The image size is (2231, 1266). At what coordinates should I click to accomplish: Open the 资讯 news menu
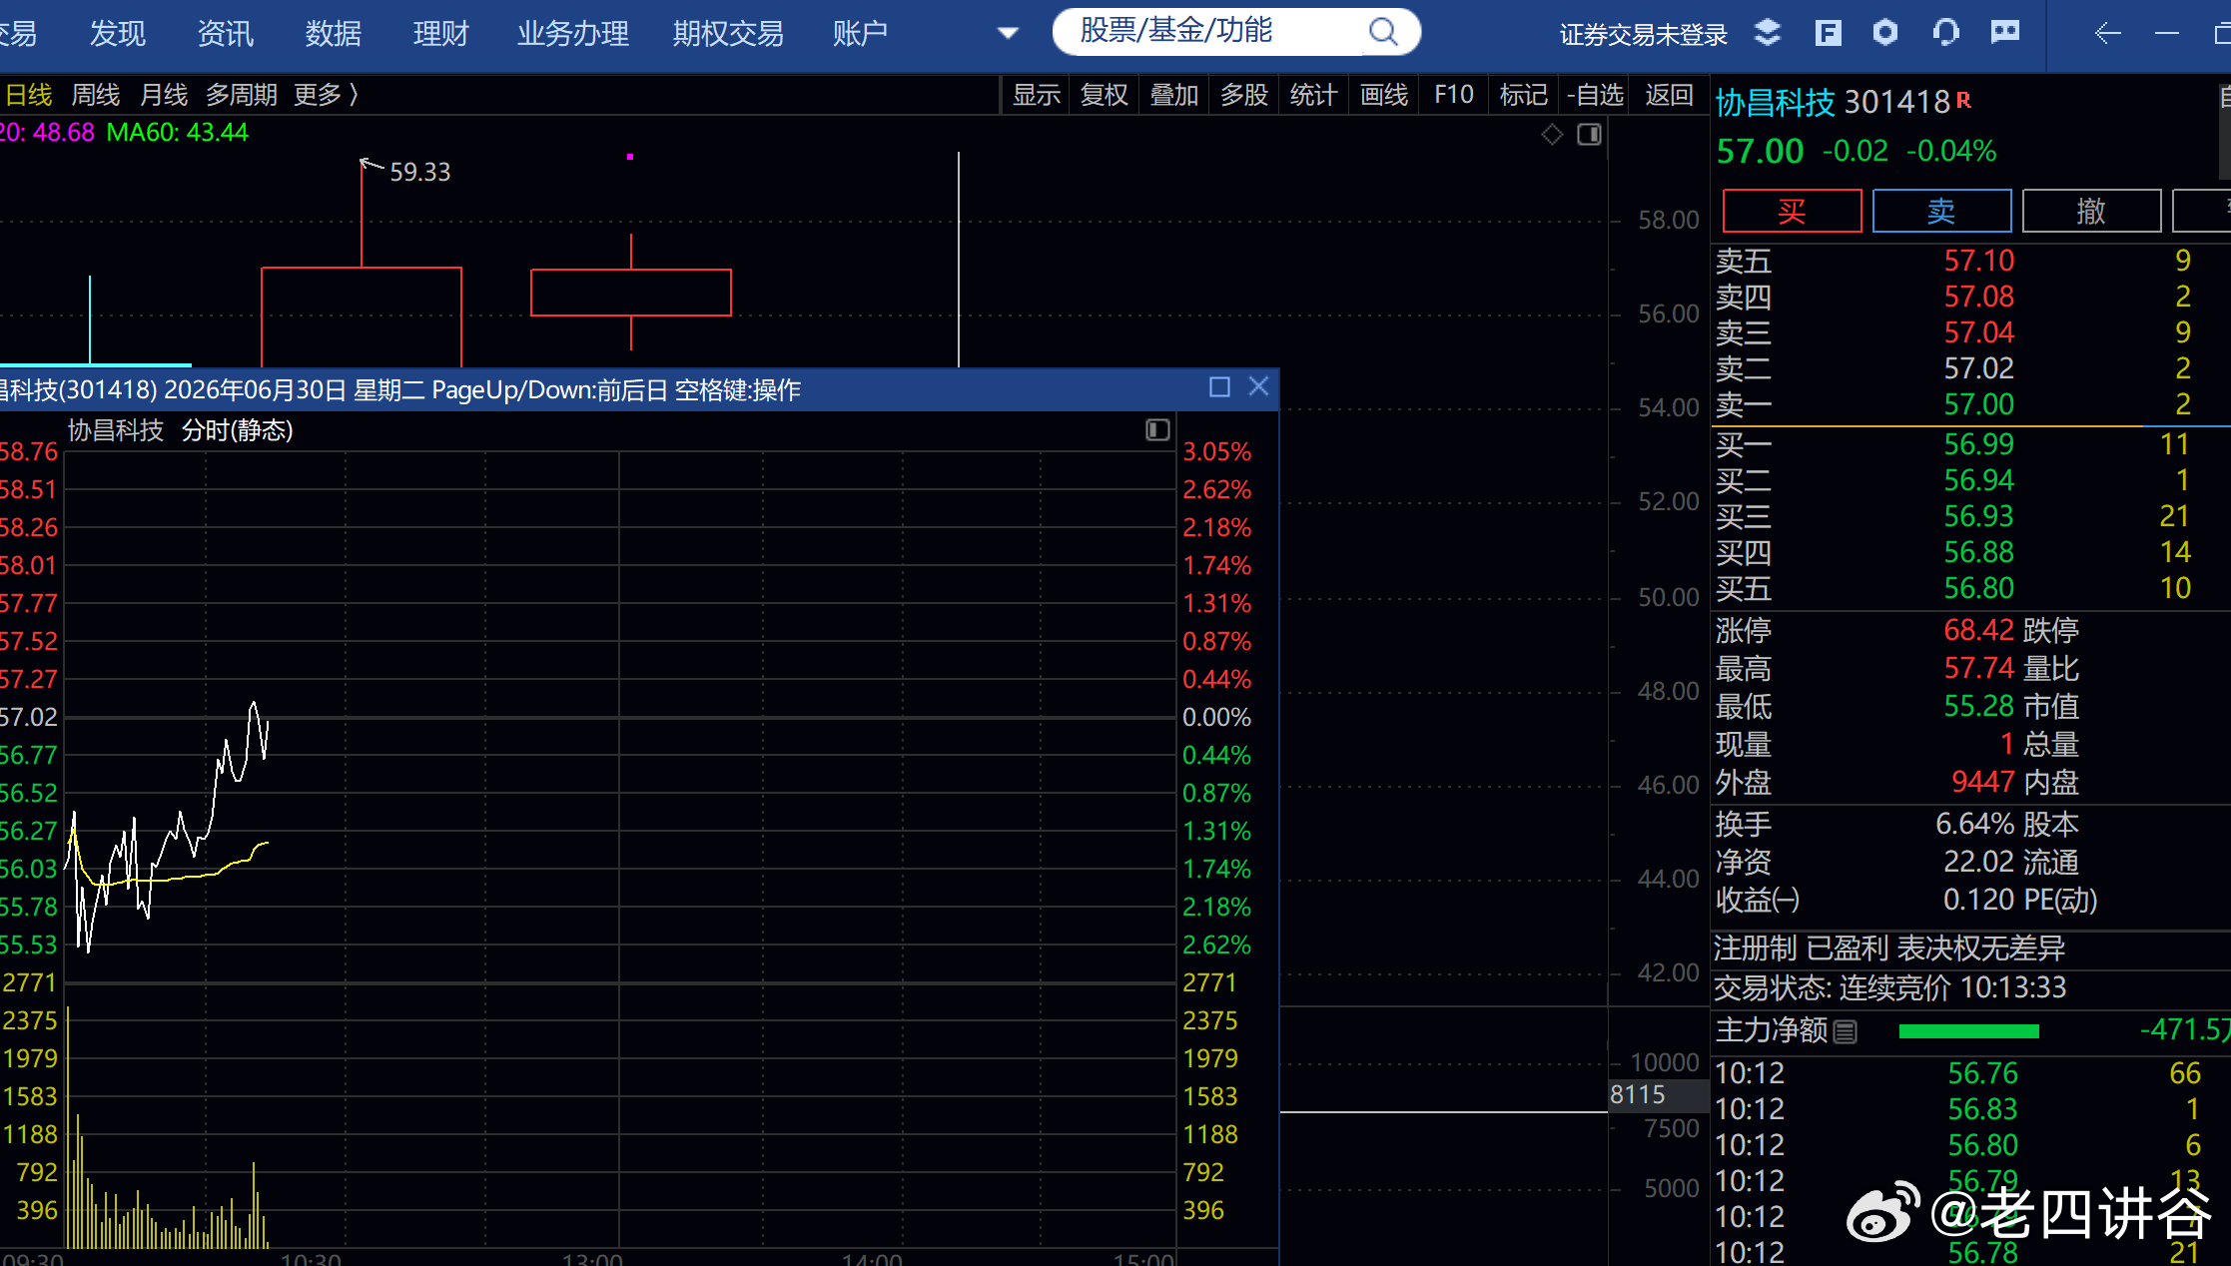[226, 34]
